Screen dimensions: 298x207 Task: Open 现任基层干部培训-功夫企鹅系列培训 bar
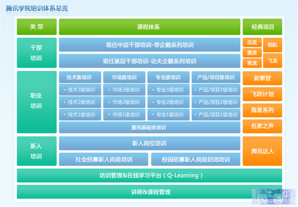[149, 61]
